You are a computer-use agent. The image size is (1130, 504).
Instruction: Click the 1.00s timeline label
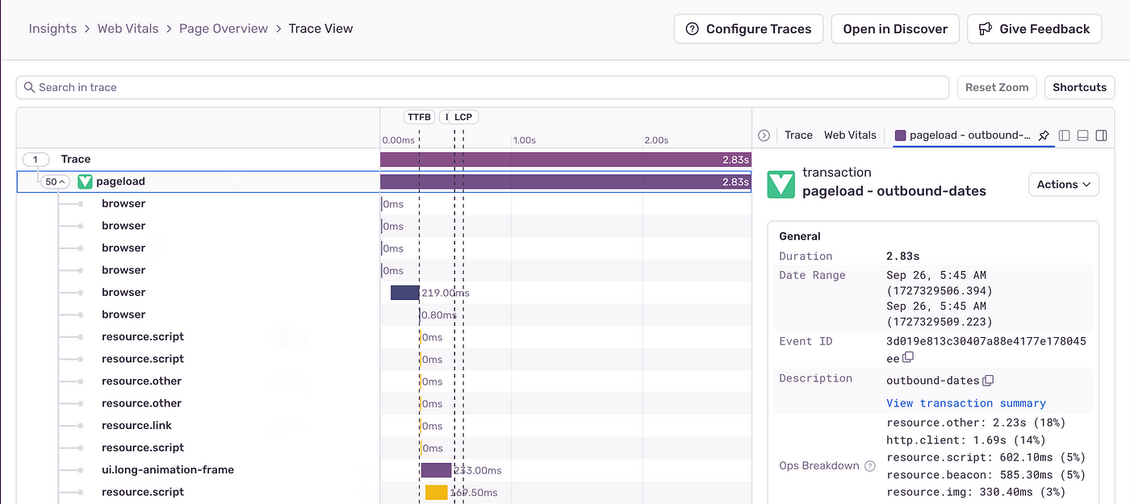click(x=525, y=140)
